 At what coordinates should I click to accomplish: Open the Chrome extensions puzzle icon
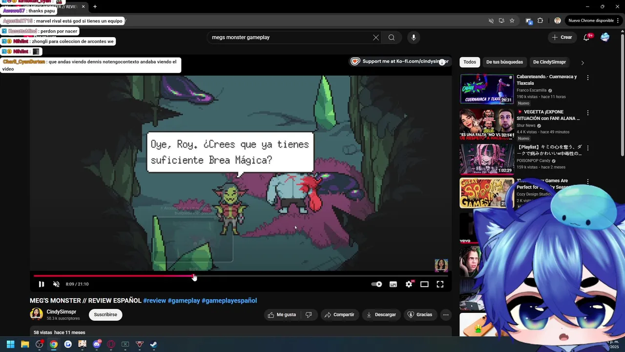pyautogui.click(x=540, y=21)
